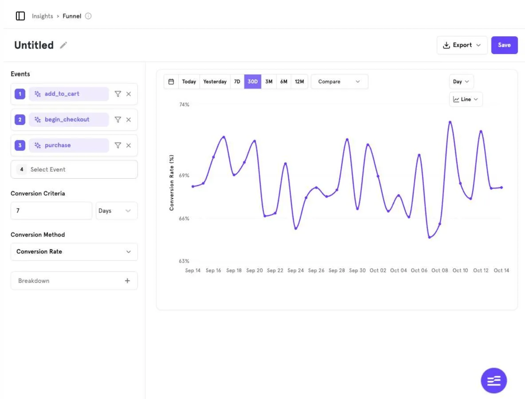
Task: Select the add_to_cart event chip
Action: pyautogui.click(x=69, y=94)
